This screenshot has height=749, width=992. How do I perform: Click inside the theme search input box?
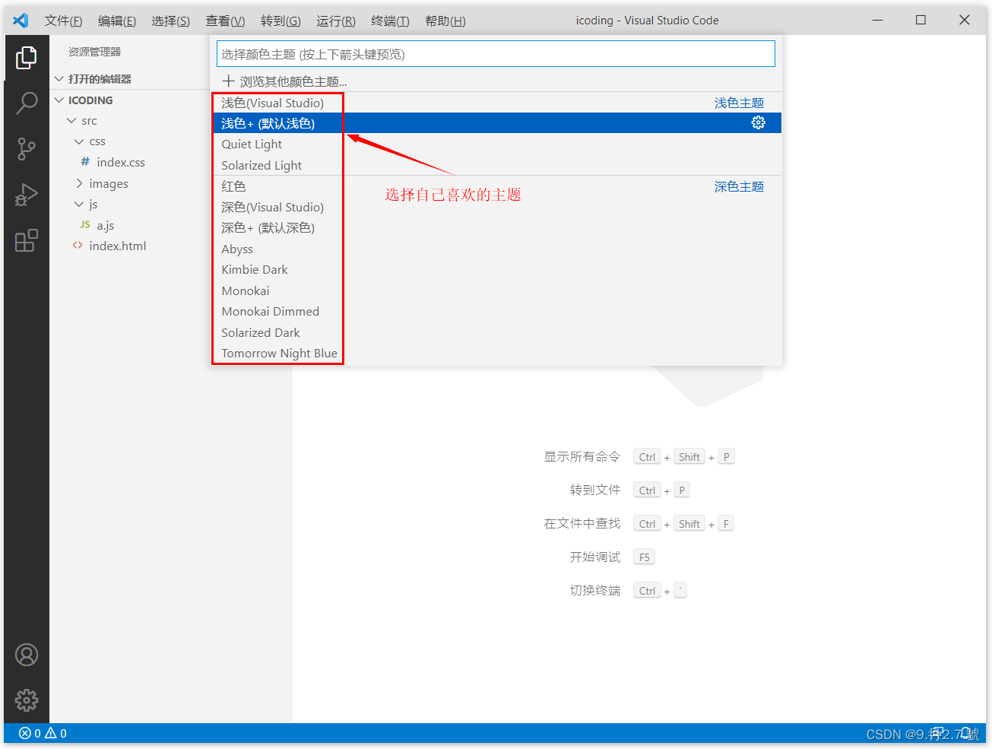click(x=493, y=53)
